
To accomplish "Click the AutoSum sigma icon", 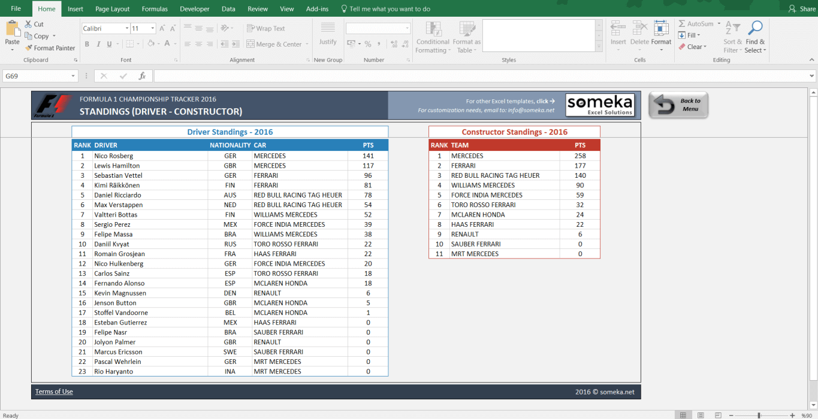I will [x=682, y=24].
